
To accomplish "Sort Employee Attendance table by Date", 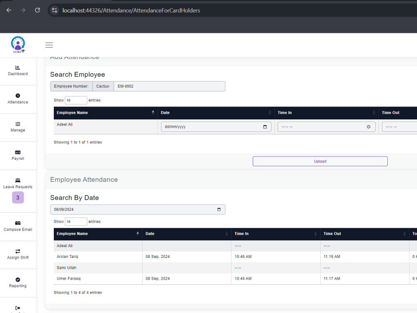I will point(187,234).
